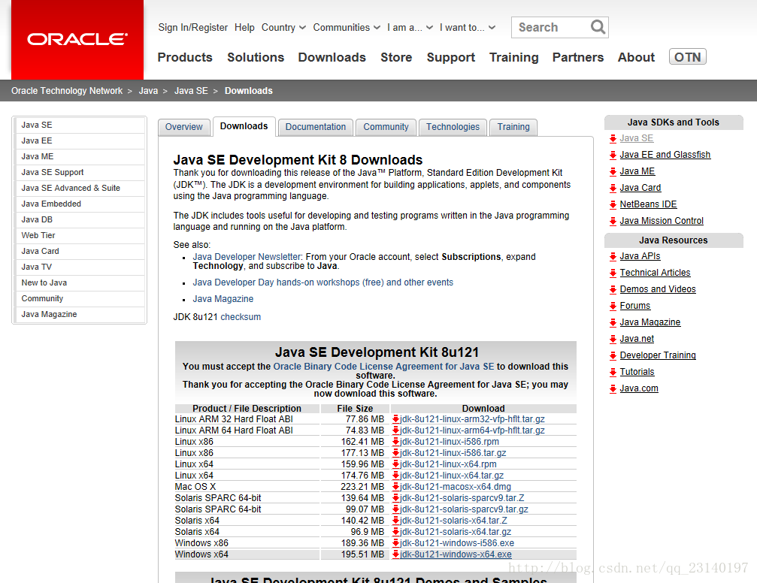757x583 pixels.
Task: Click download arrow icon for jdk-8u121-solaris-x64.tar.gz
Action: [x=396, y=532]
